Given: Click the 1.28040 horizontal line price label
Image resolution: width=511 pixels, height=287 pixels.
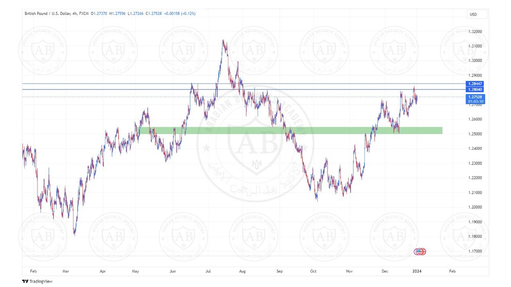Looking at the screenshot, I should click(475, 90).
